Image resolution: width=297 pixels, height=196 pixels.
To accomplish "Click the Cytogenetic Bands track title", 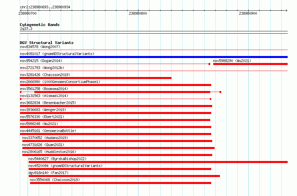I will [x=40, y=25].
